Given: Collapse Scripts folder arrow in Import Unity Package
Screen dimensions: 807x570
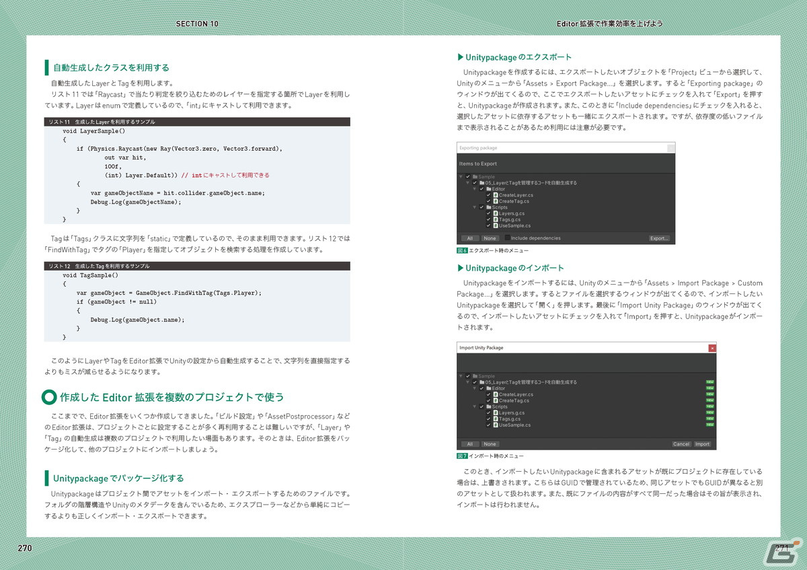Looking at the screenshot, I should tap(475, 406).
